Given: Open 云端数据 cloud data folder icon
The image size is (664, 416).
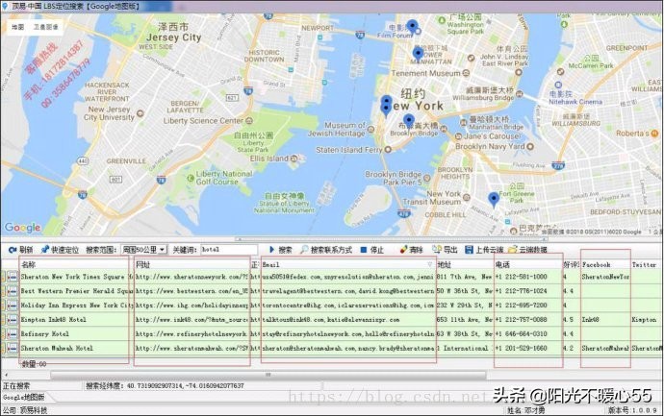Looking at the screenshot, I should click(513, 250).
